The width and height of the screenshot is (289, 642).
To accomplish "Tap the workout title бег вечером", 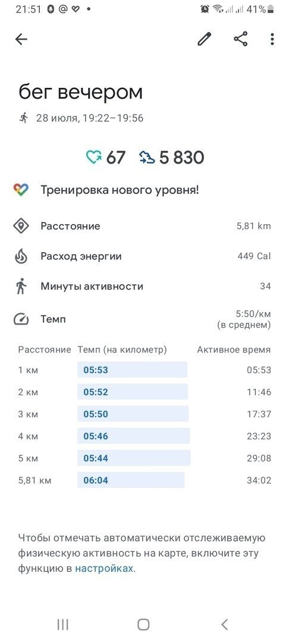I will (81, 92).
